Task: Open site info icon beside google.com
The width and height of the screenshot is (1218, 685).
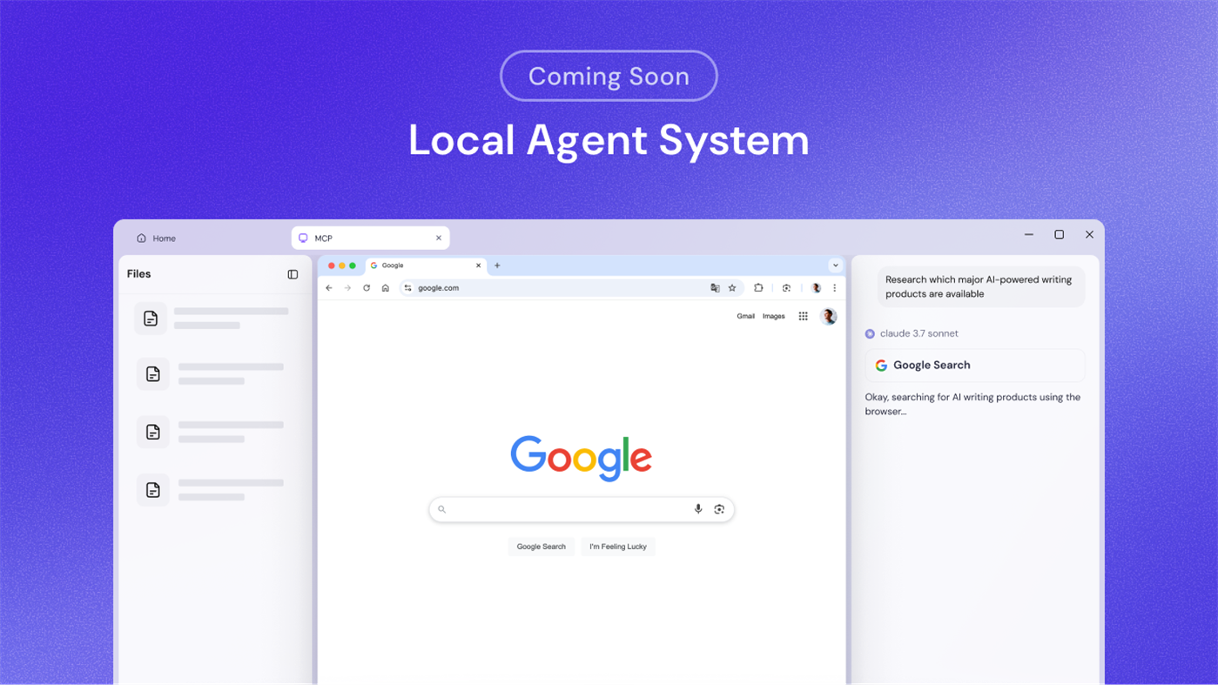Action: (407, 288)
